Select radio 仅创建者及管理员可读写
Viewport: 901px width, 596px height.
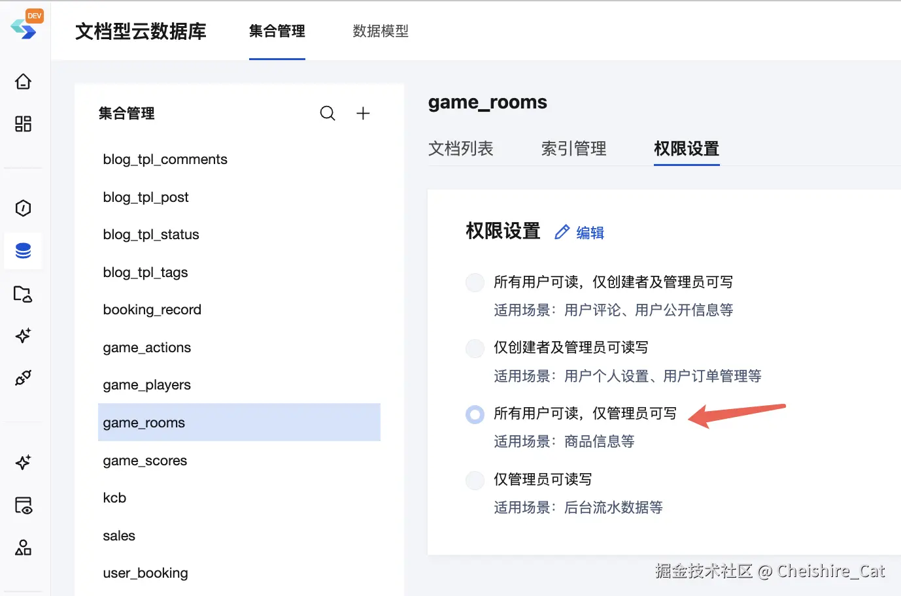pyautogui.click(x=475, y=348)
